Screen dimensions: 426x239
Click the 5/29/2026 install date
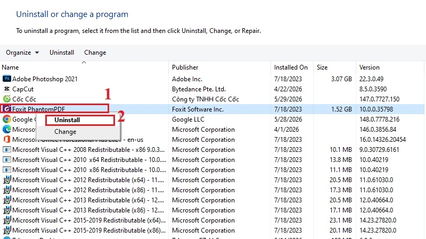coord(288,99)
